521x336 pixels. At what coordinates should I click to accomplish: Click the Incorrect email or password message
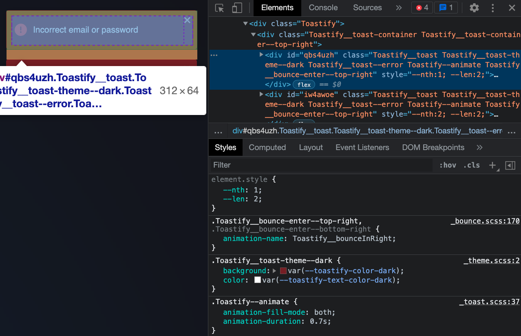(86, 30)
